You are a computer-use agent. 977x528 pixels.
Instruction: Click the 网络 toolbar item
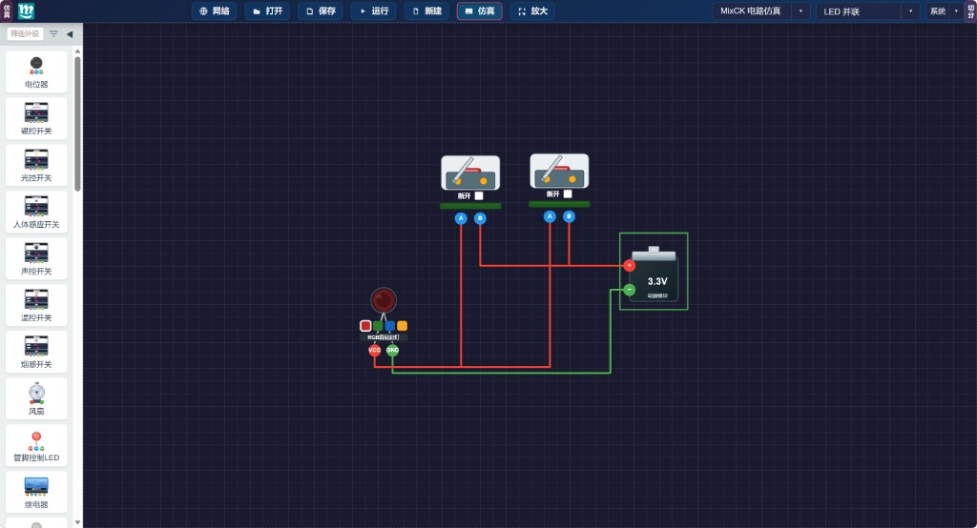(x=215, y=11)
